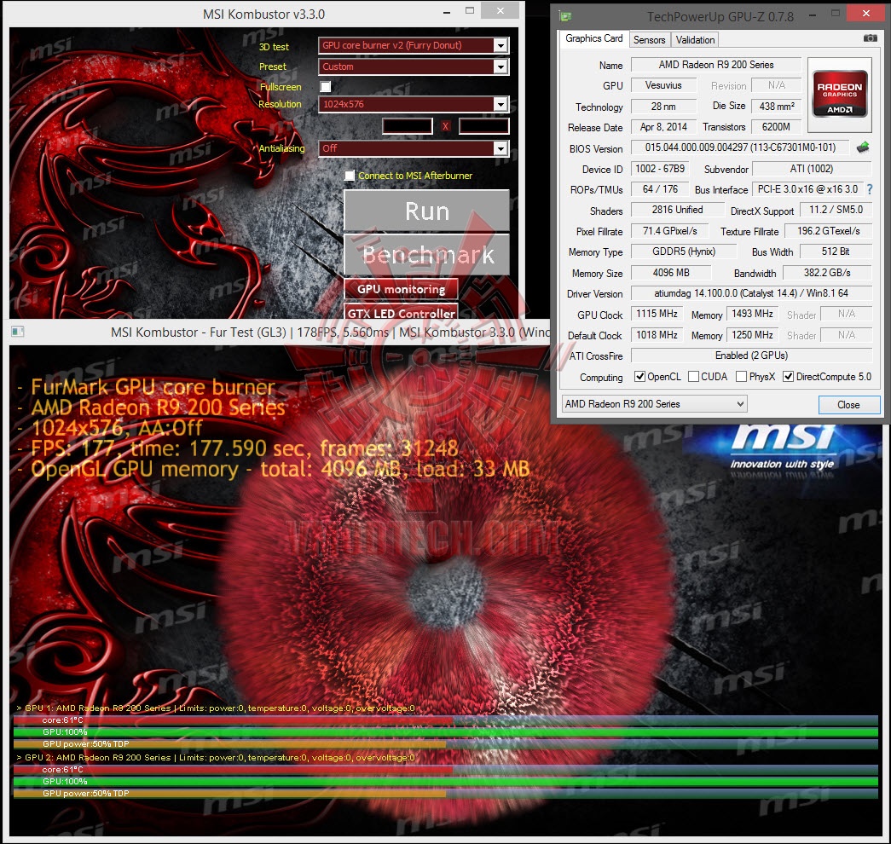Click the GPU Clock value 1115 MHz
This screenshot has width=891, height=844.
657,314
